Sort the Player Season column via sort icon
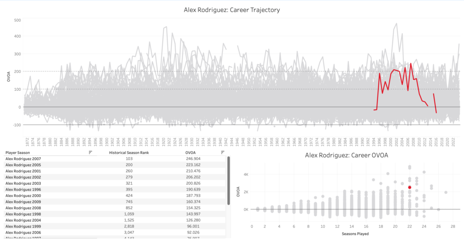The height and width of the screenshot is (240, 464). [91, 152]
